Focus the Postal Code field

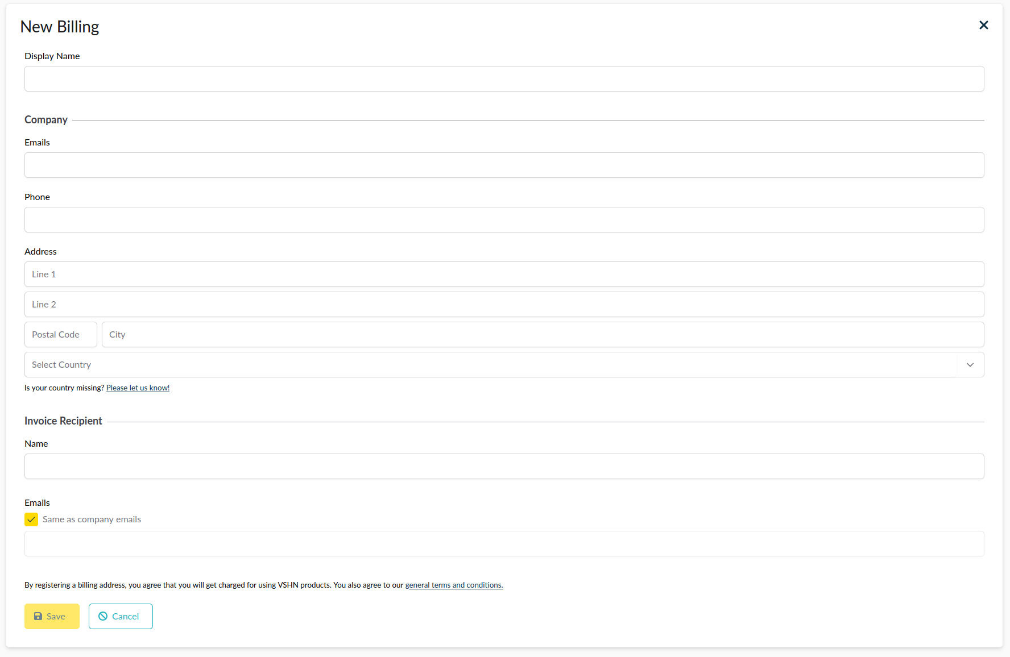(61, 335)
